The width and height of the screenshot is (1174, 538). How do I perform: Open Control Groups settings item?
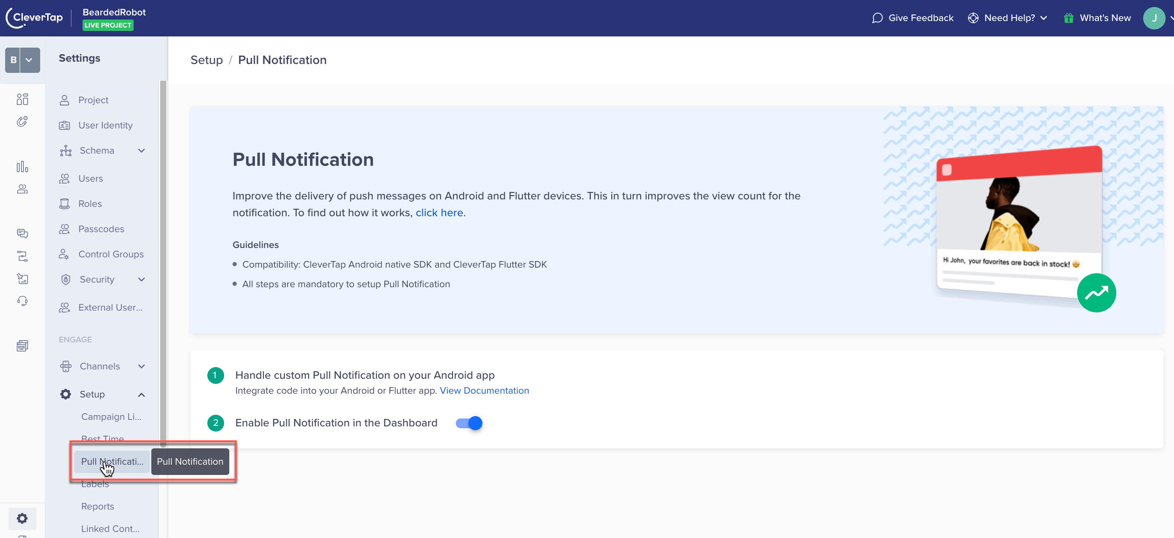111,254
